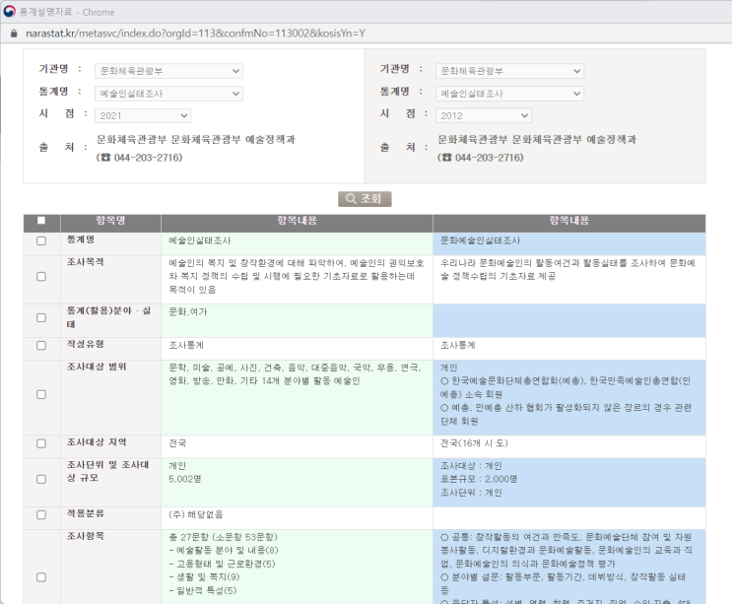Check the 조사단위 및 조사대상 규모 row checkbox
This screenshot has width=732, height=604.
(41, 480)
